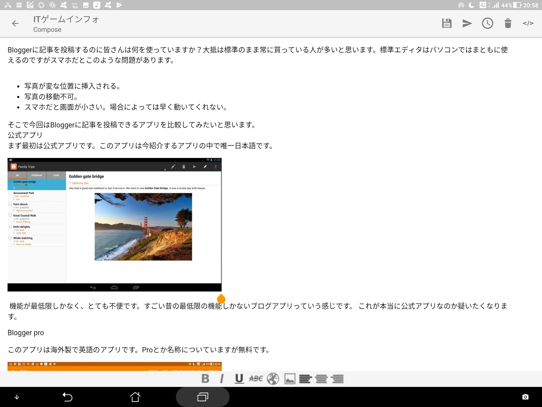Insert a link with the globe icon
Viewport: 542px width, 407px height.
pyautogui.click(x=273, y=379)
